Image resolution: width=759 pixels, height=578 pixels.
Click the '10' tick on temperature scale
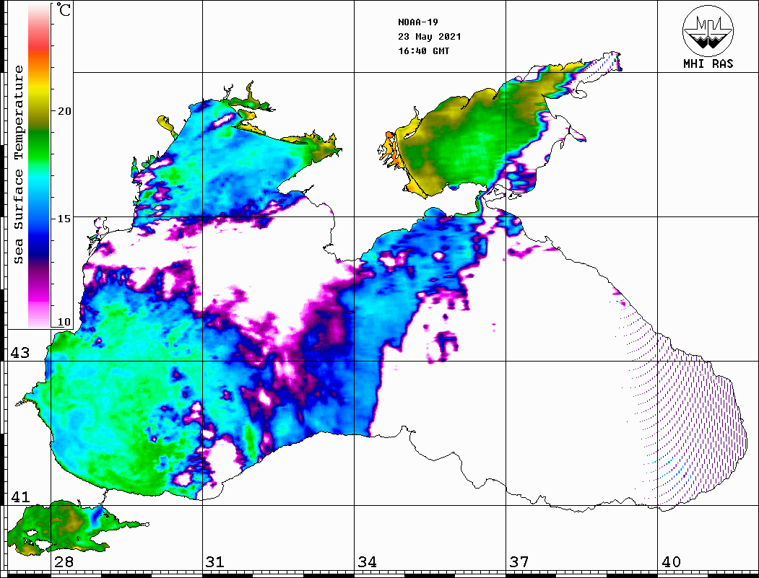click(64, 322)
